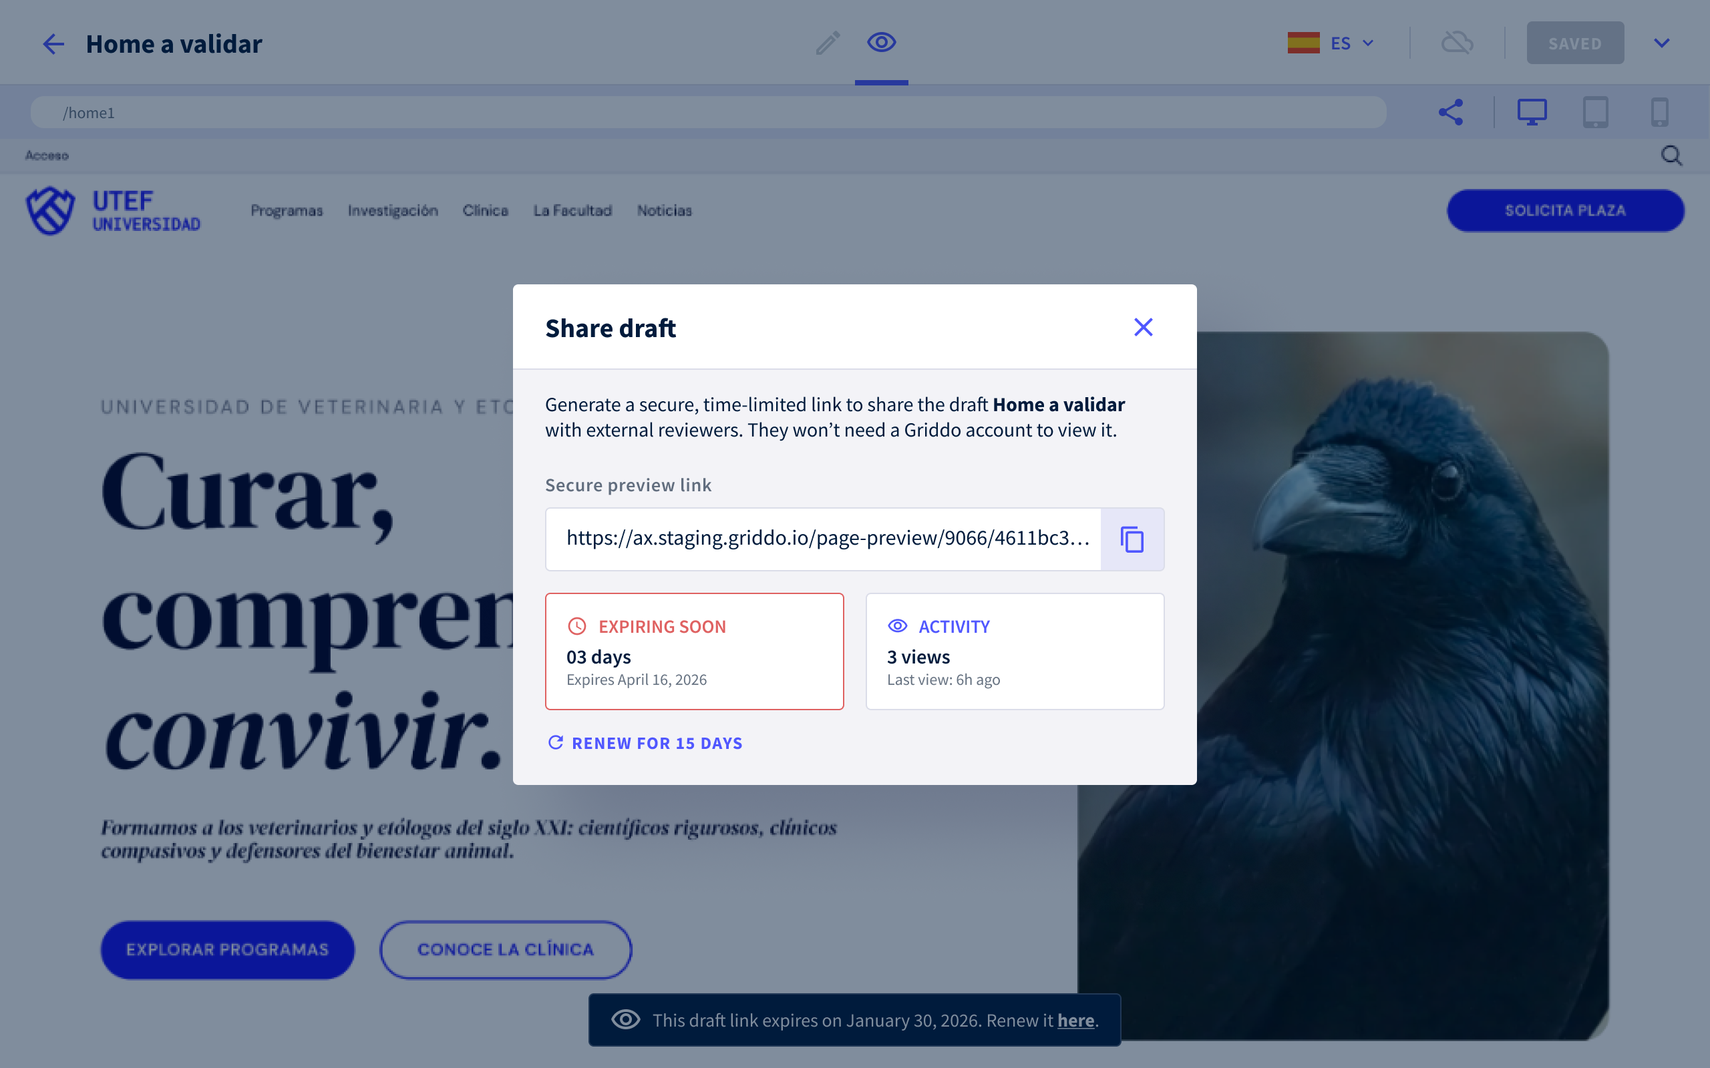Expand the chevron menu next to SAVED
The image size is (1710, 1068).
pos(1661,43)
